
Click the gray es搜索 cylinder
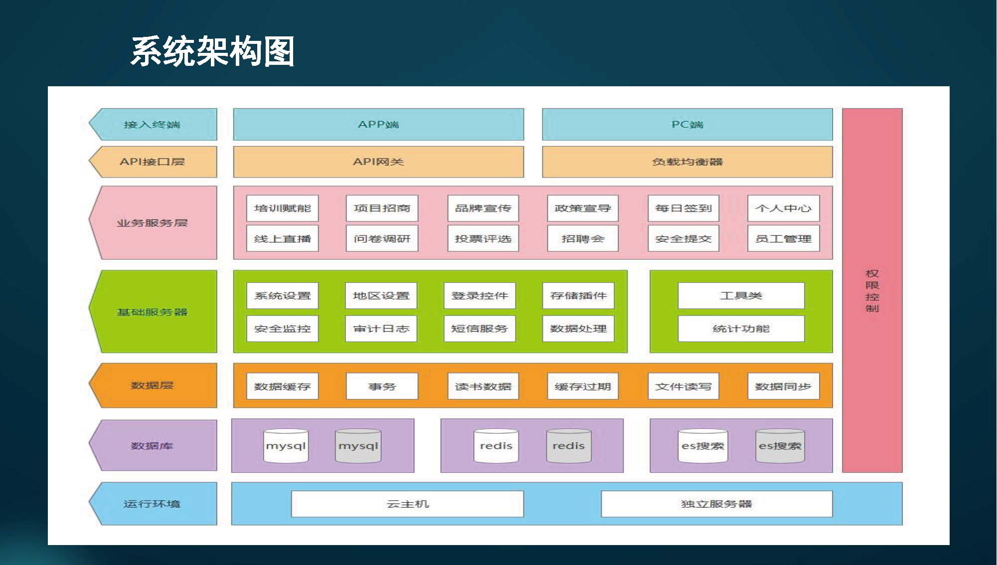coord(780,446)
